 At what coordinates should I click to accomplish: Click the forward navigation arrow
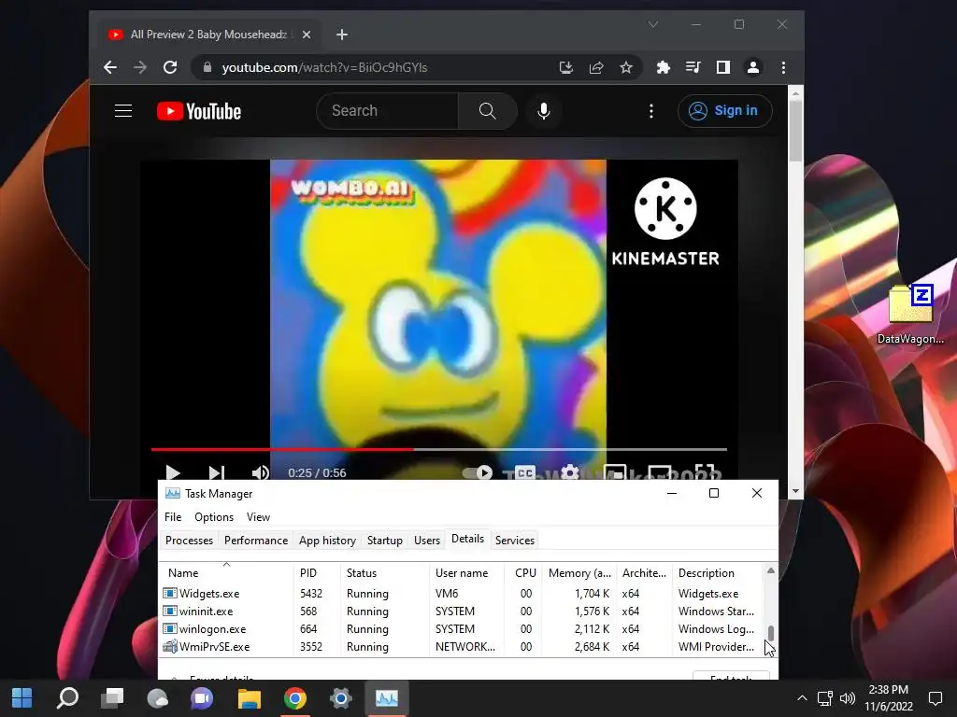[x=140, y=67]
